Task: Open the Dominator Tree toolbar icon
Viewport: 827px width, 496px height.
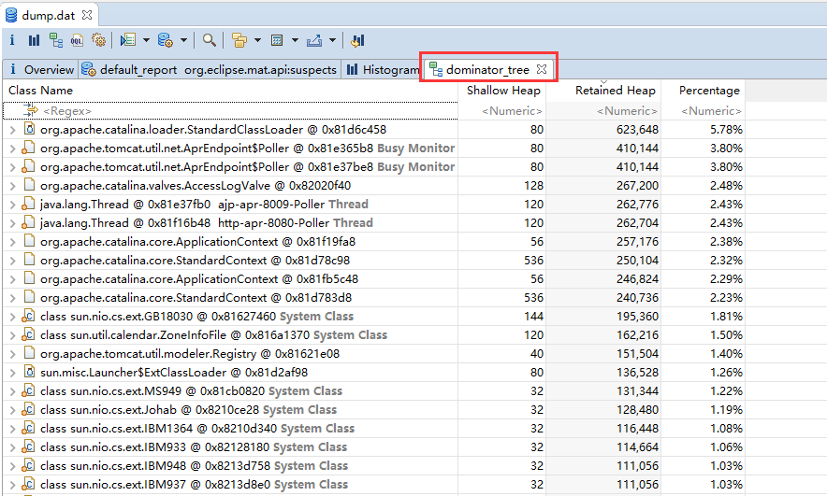Action: 55,40
